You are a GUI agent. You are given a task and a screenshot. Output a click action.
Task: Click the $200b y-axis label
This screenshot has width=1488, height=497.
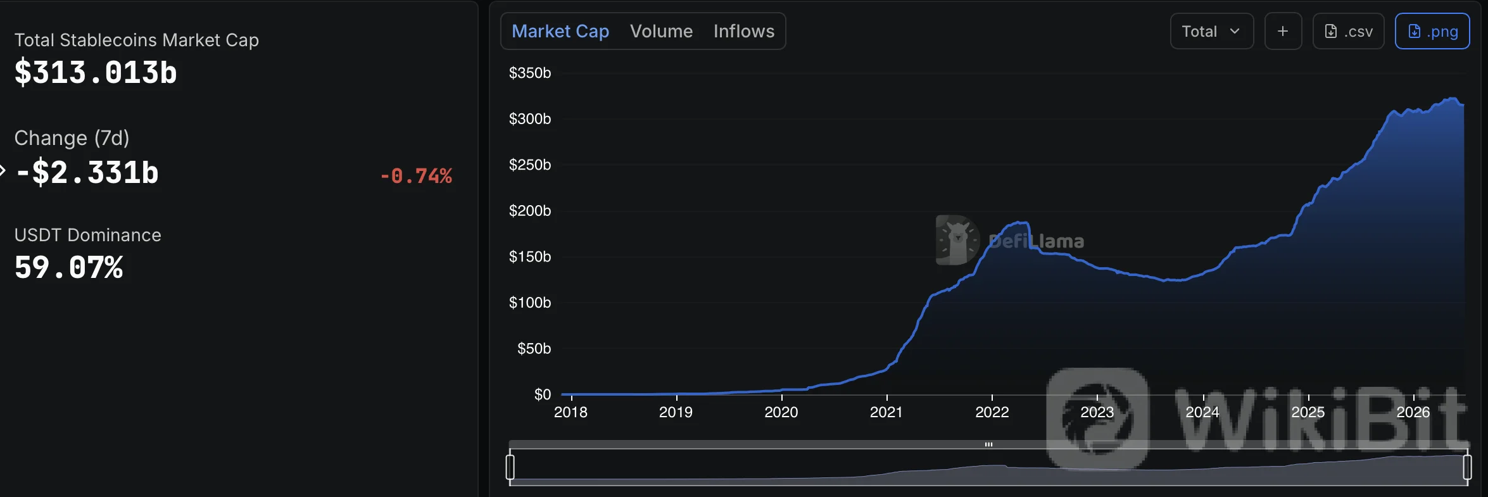click(530, 210)
